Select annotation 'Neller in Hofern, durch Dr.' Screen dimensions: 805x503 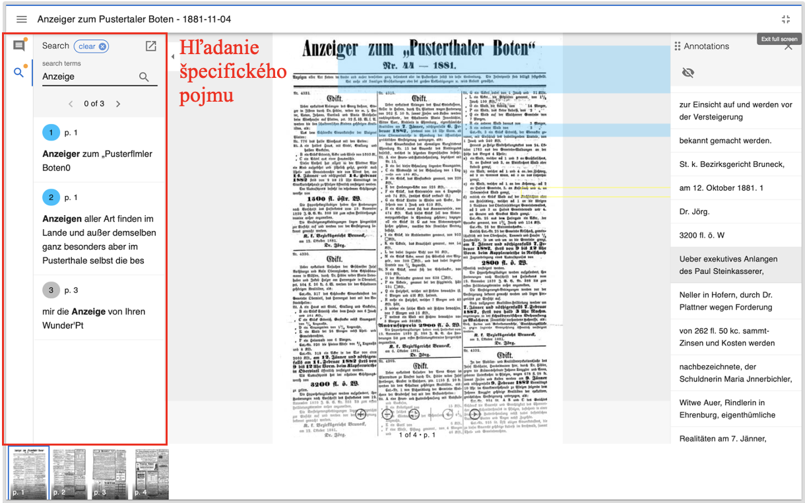(x=736, y=301)
